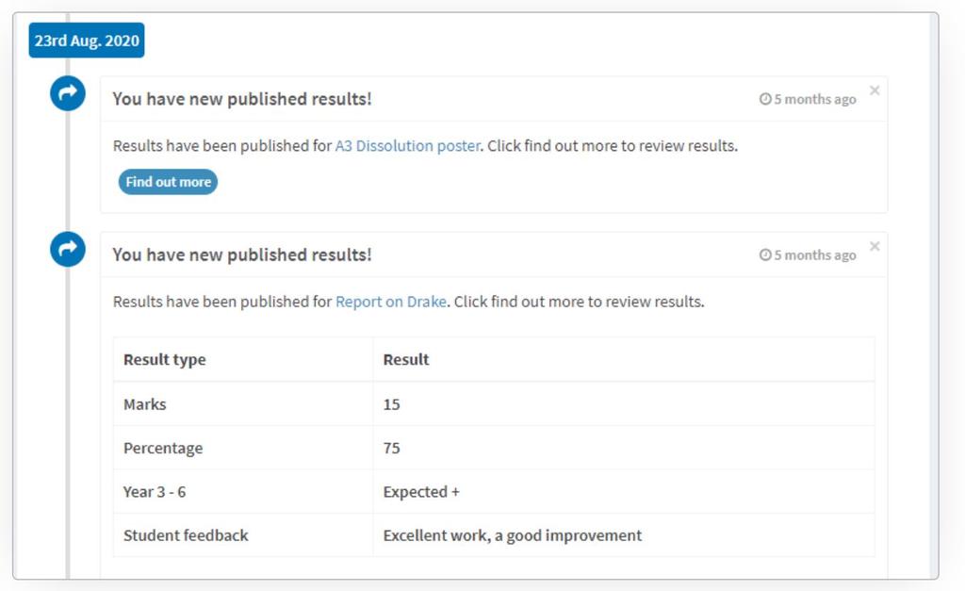This screenshot has width=965, height=591.
Task: Click the share arrow icon beside Report on Drake notification
Action: click(68, 250)
